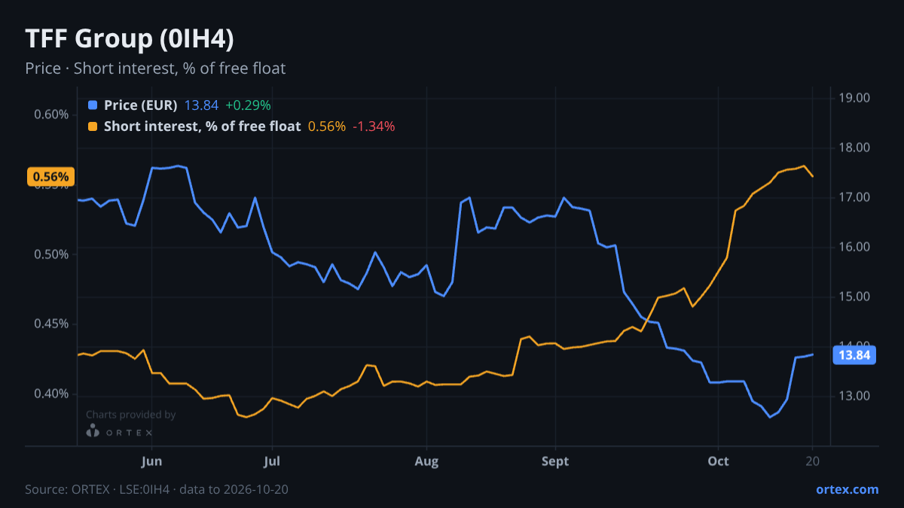Viewport: 904px width, 508px height.
Task: Click the 0.40% left axis label
Action: click(x=51, y=394)
